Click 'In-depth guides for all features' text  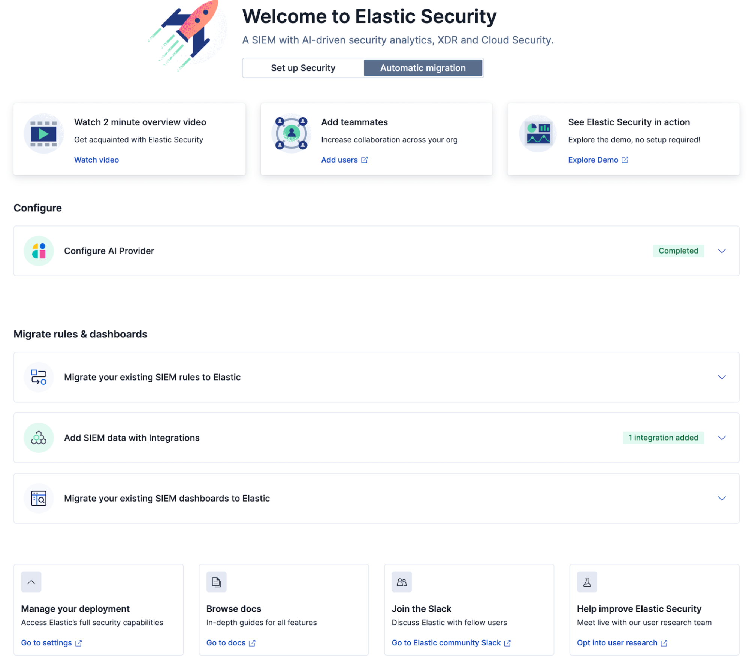(x=262, y=623)
